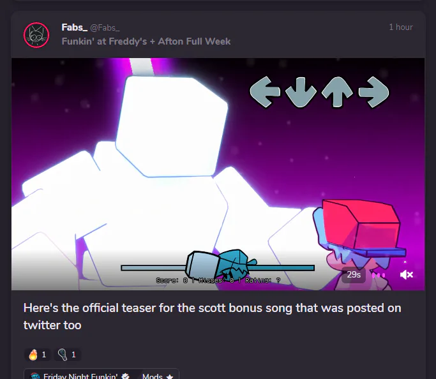This screenshot has height=379, width=436.
Task: Open the Friday Night Funkin' community icon
Action: pyautogui.click(x=35, y=376)
